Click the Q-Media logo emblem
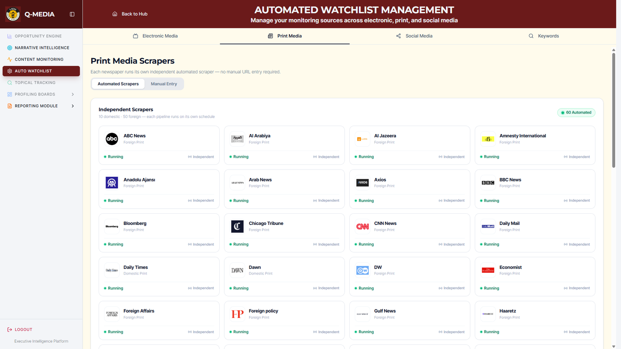The height and width of the screenshot is (349, 621). pos(13,14)
